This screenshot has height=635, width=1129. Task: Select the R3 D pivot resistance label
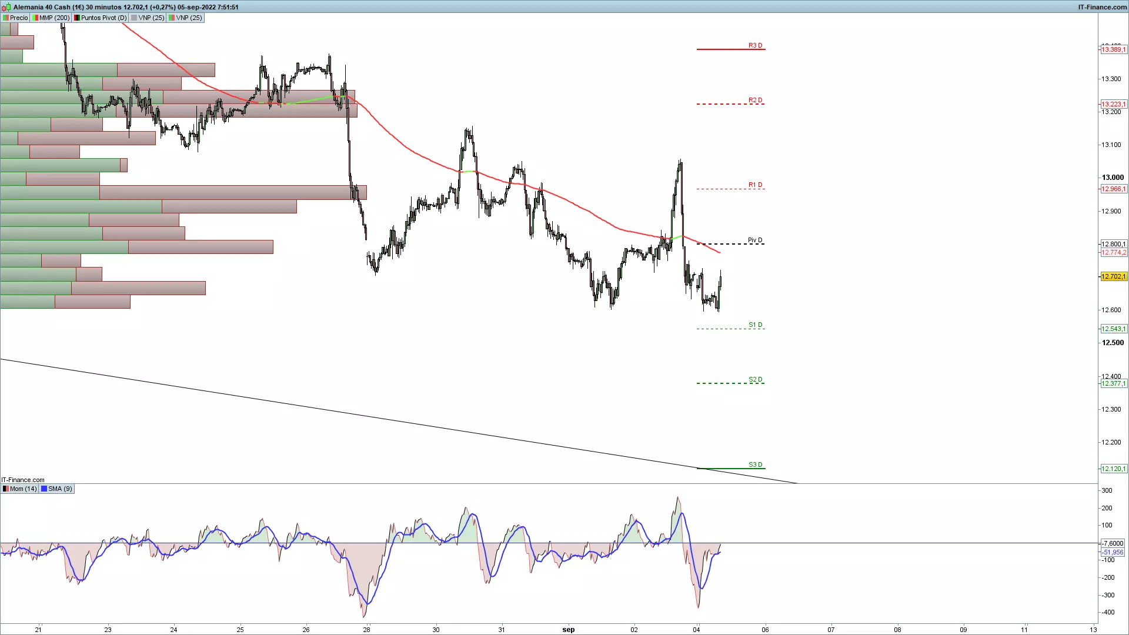[755, 45]
